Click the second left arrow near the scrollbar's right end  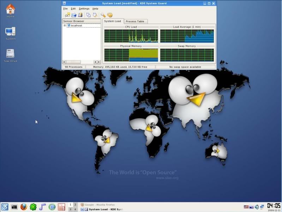96,62
